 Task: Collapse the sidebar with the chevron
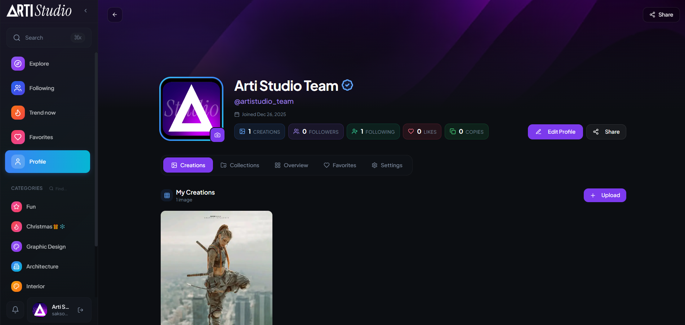pos(86,11)
